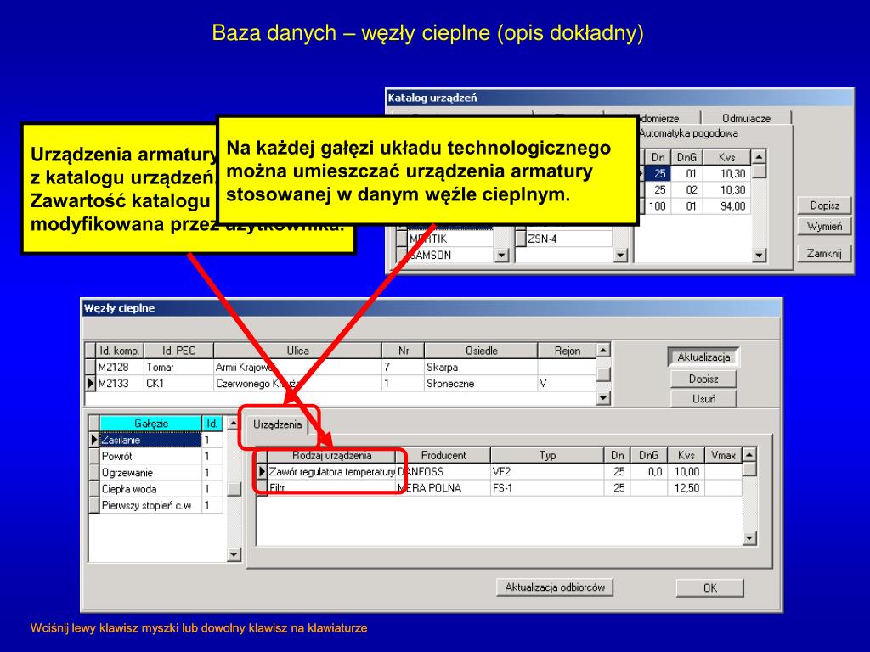Screen dimensions: 870x652
Task: Close catalog with Zamknij button
Action: tap(824, 253)
